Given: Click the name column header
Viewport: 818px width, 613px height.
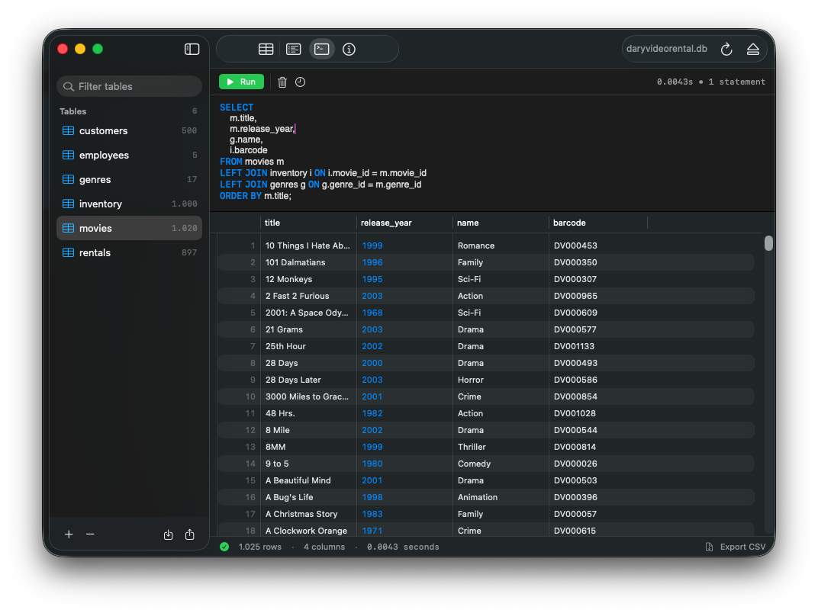Looking at the screenshot, I should tap(501, 223).
